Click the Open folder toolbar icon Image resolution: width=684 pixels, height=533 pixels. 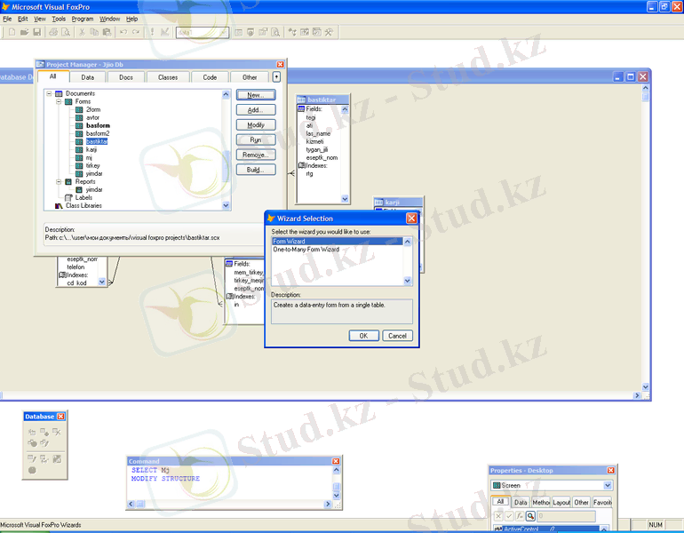(24, 32)
